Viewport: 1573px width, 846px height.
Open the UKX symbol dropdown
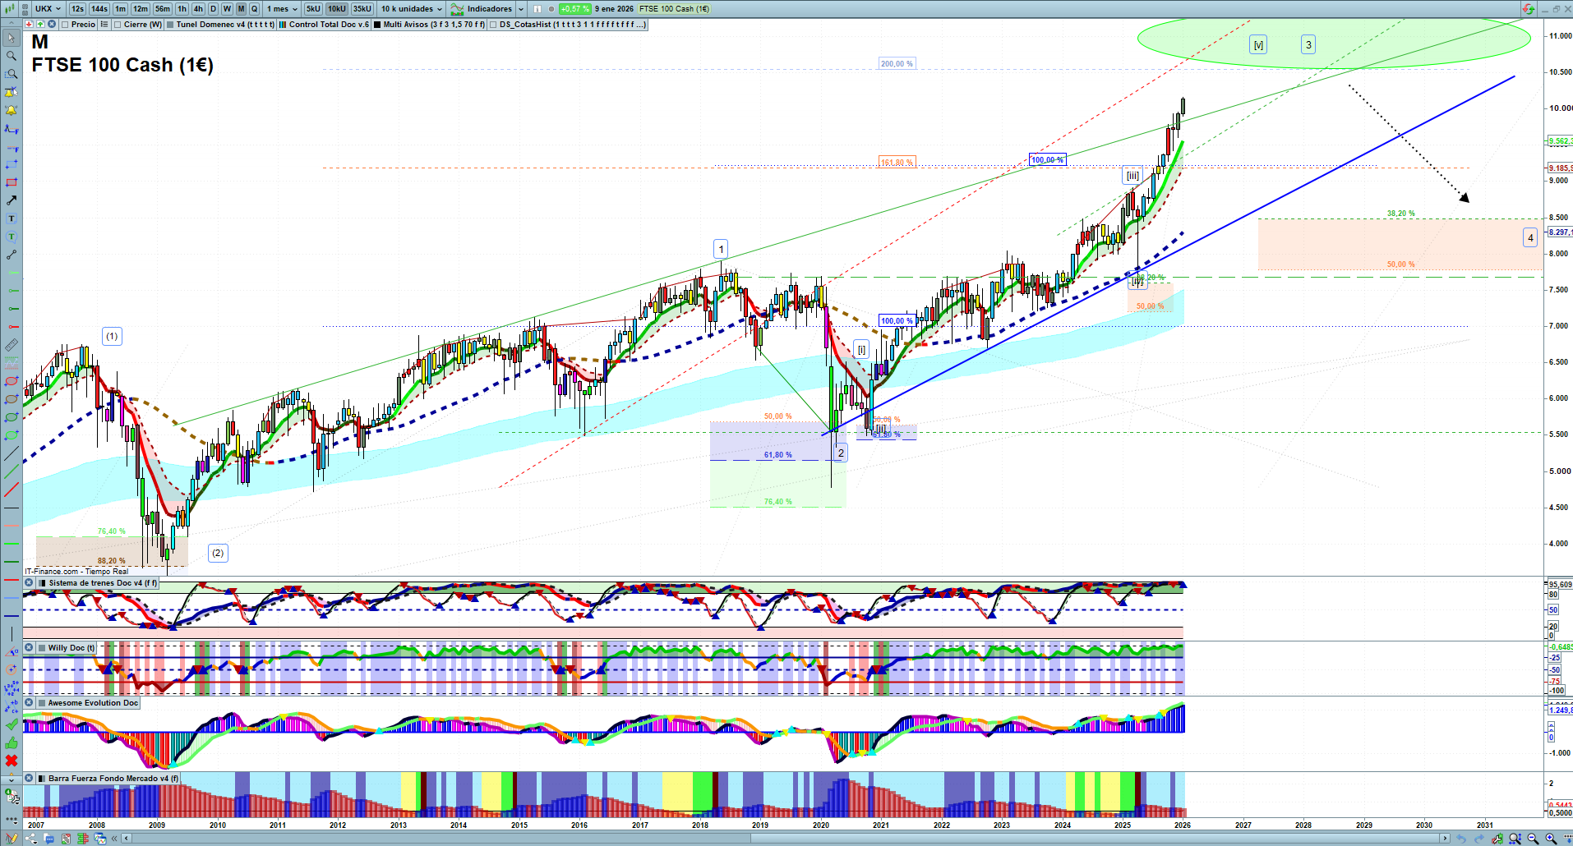coord(48,9)
